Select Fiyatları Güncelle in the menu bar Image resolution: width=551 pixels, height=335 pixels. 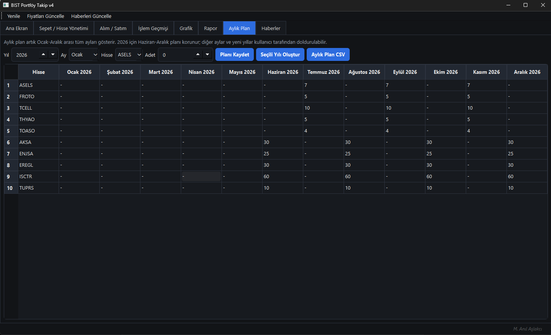pyautogui.click(x=46, y=16)
